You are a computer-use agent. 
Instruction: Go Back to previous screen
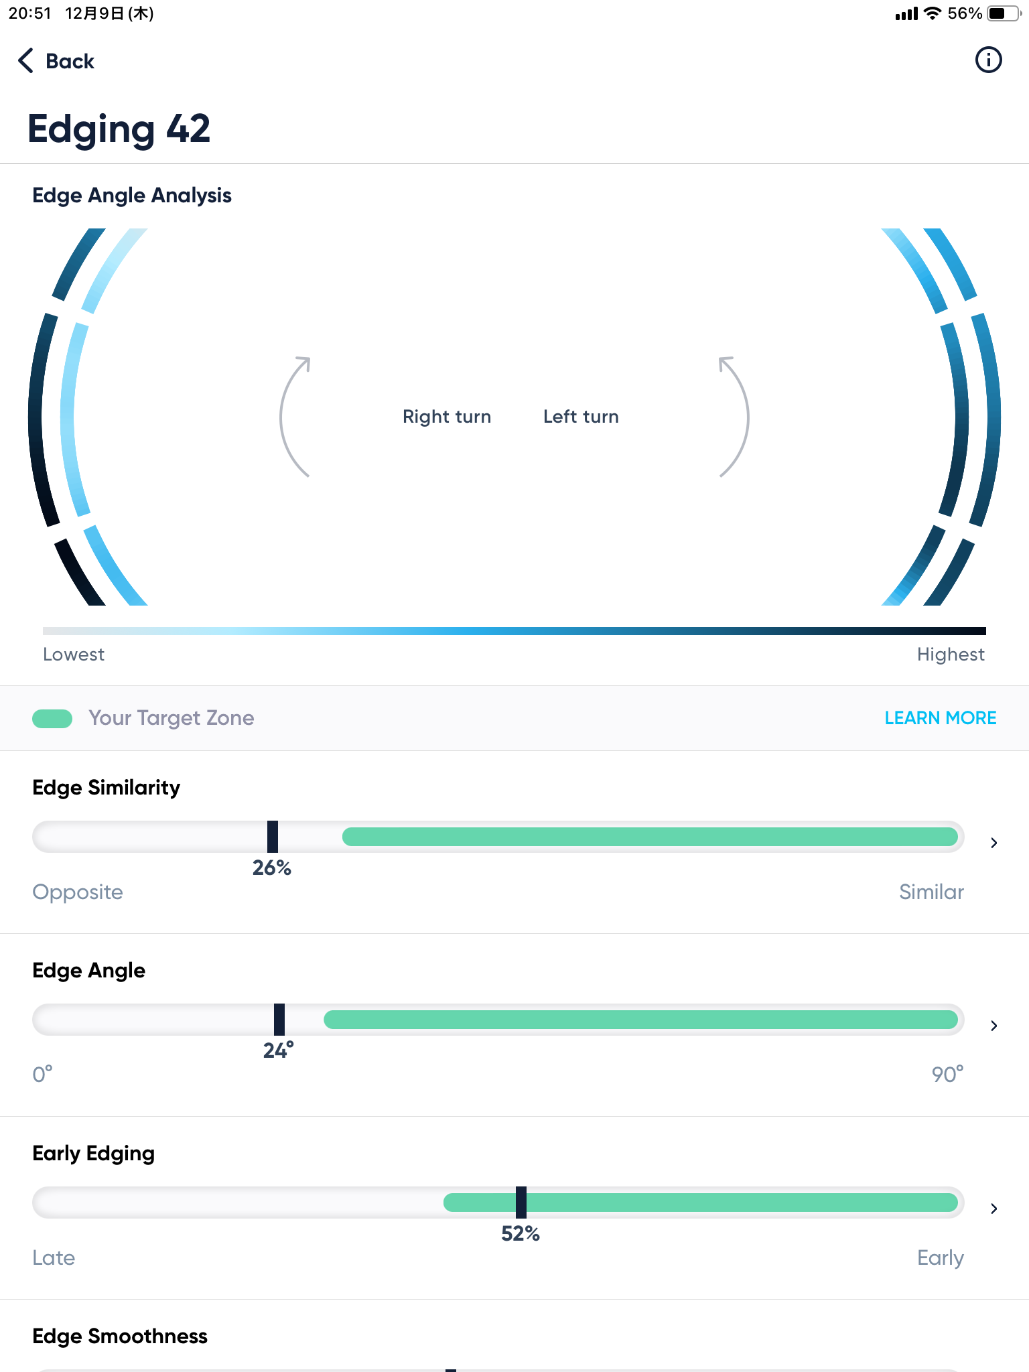(70, 61)
